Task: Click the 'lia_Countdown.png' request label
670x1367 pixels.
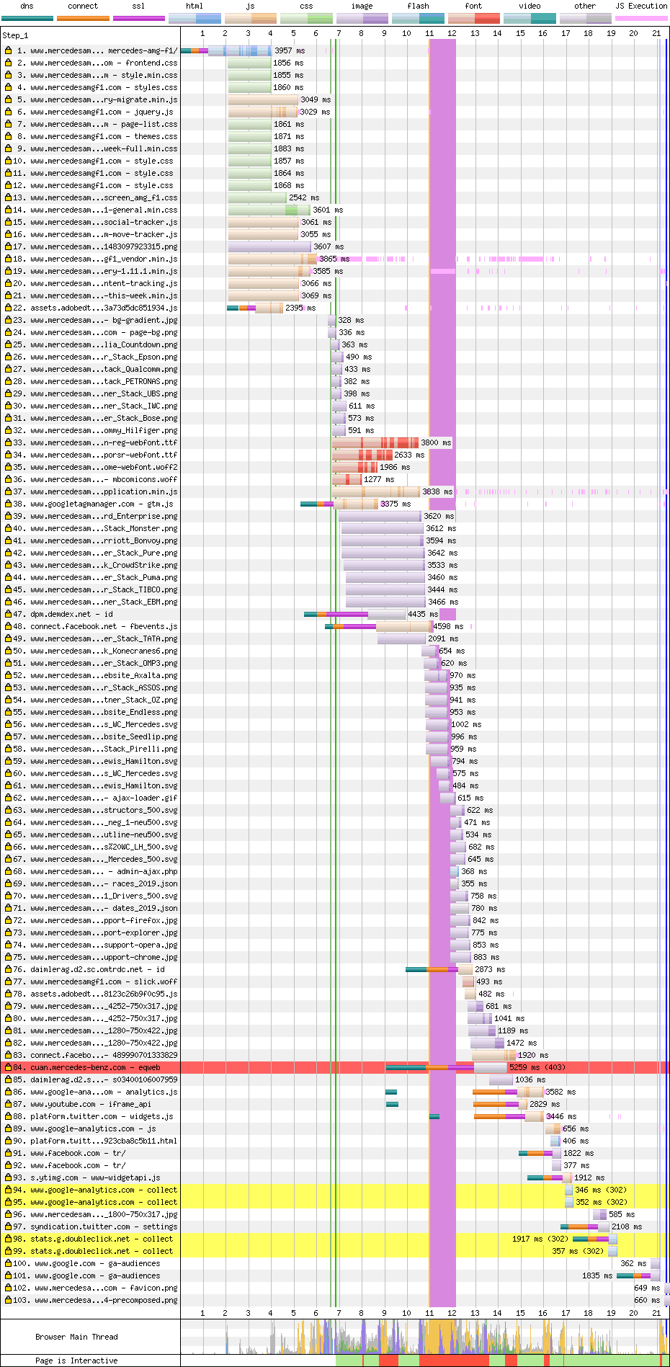Action: (x=104, y=344)
